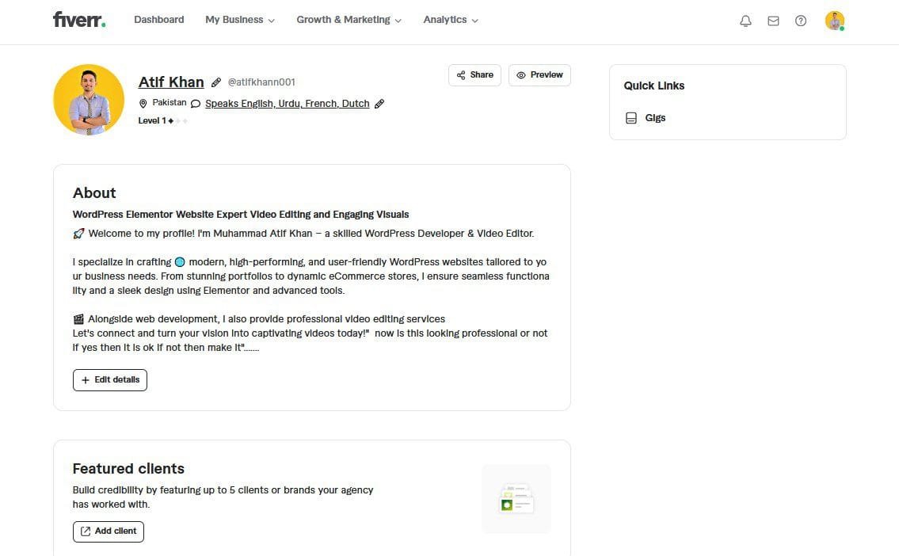Open the Gigs quick link

[x=655, y=118]
